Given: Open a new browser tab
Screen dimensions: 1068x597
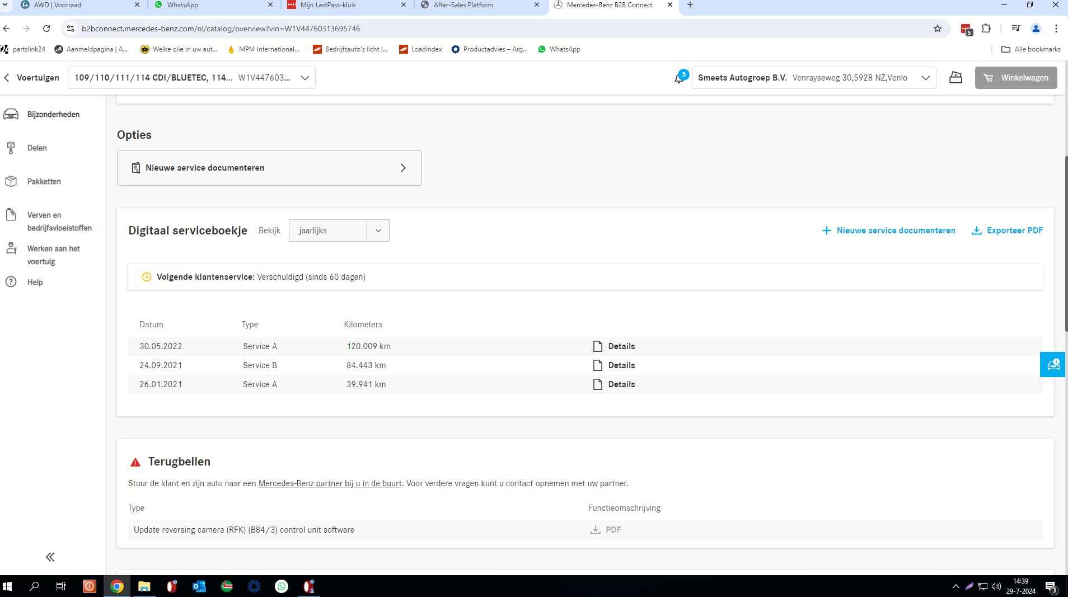Looking at the screenshot, I should click(690, 5).
